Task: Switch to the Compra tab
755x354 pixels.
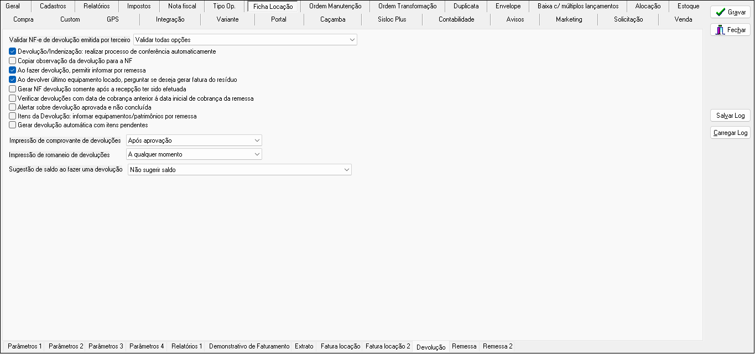Action: pos(23,19)
